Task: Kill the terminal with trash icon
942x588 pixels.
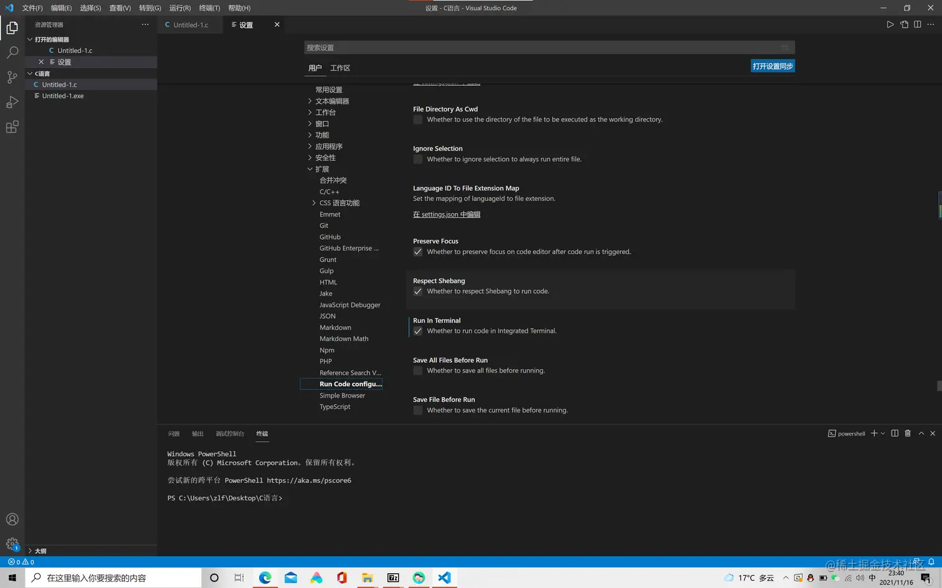Action: point(908,434)
